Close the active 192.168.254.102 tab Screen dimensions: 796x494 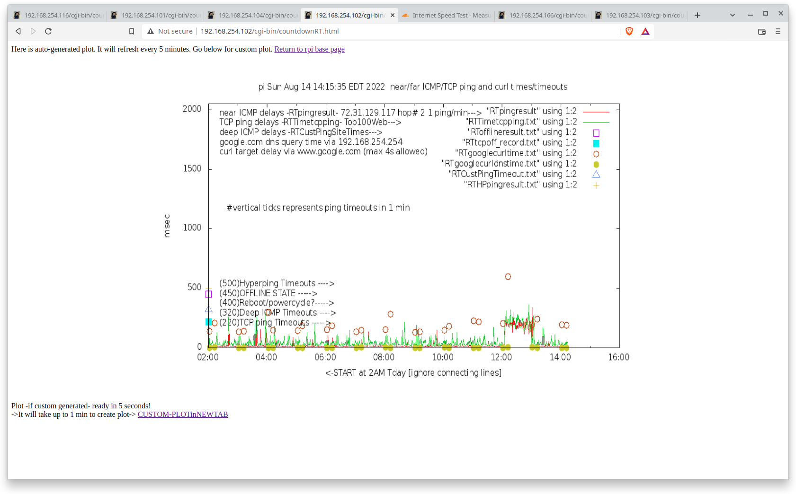click(x=393, y=15)
